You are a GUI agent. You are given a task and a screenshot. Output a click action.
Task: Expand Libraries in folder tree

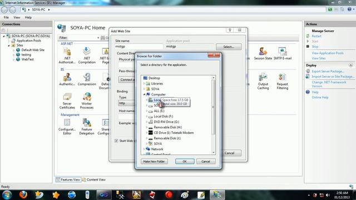click(x=144, y=83)
